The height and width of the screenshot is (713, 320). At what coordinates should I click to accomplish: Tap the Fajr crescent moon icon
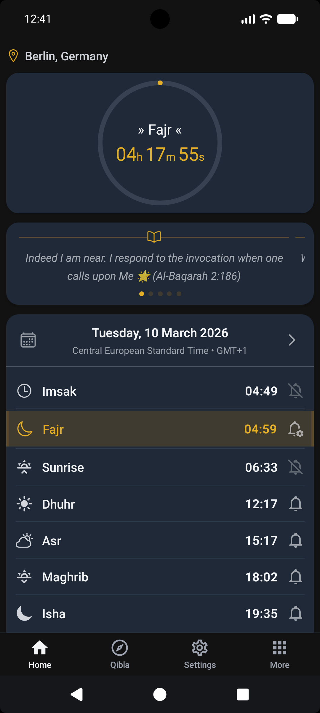[25, 429]
